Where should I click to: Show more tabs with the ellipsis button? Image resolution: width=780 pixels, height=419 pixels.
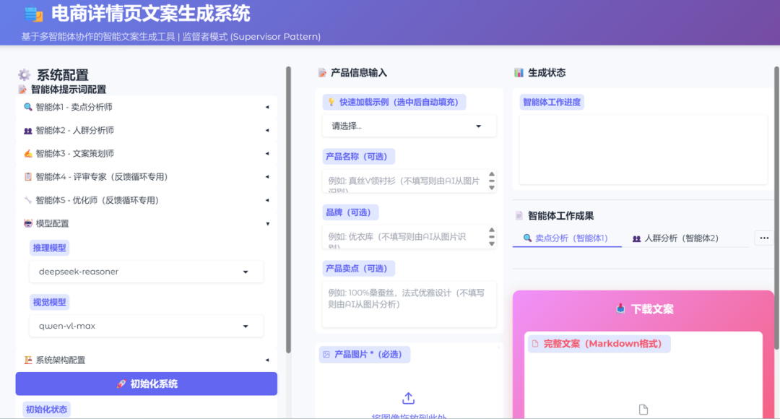(764, 238)
